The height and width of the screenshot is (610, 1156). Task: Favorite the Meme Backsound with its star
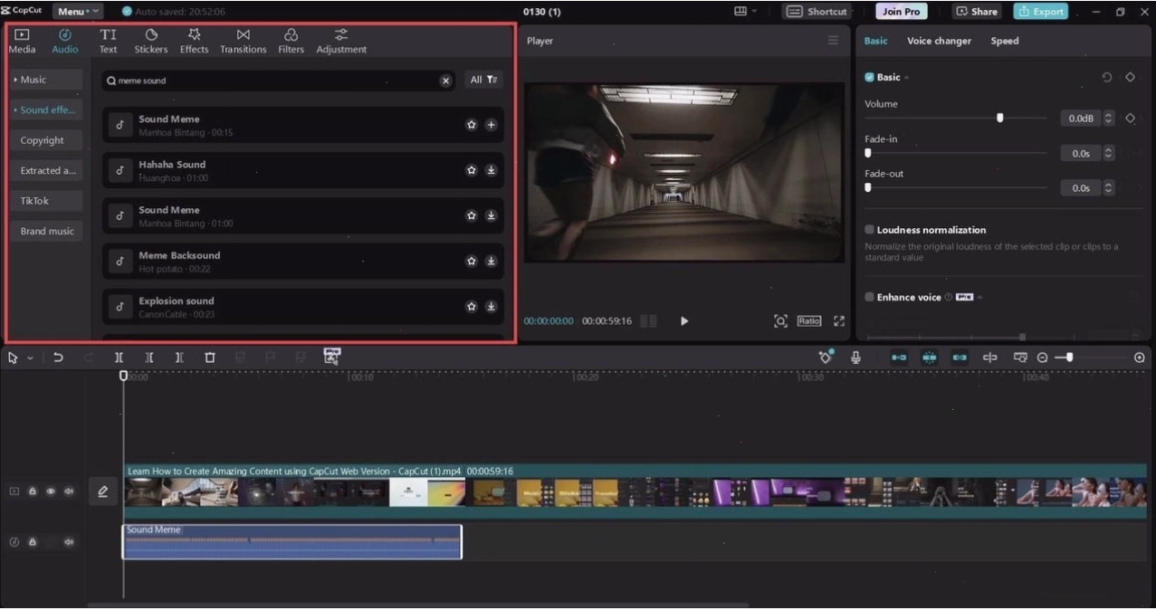[x=472, y=261]
